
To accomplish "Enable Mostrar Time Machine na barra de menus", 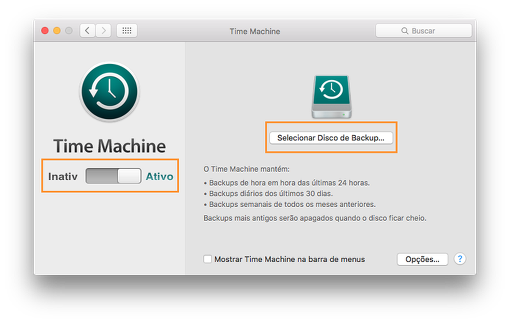I will coord(207,259).
